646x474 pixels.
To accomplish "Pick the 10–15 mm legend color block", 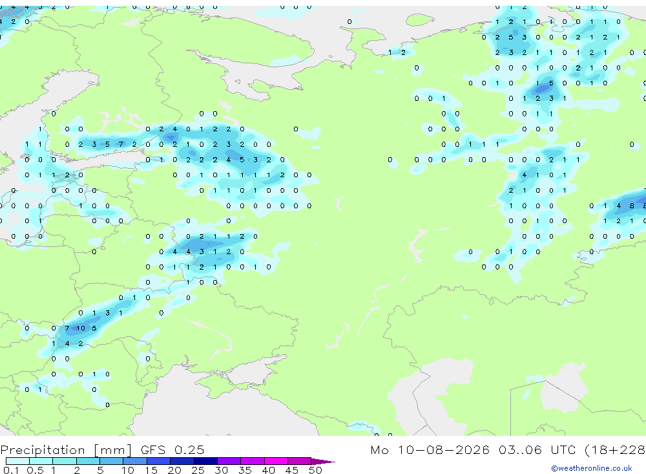I will (x=135, y=461).
